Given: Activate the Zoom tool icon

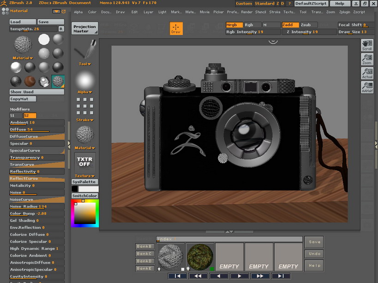Looking at the screenshot, I should tap(367, 59).
